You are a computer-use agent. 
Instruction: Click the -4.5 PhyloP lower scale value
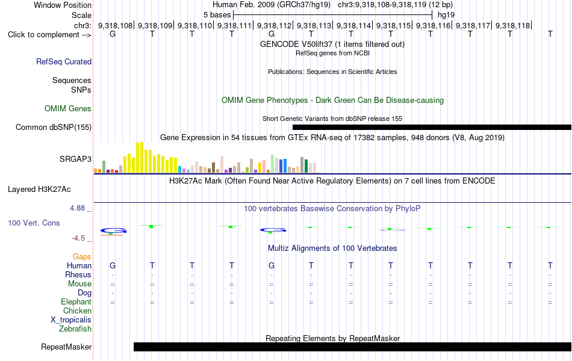tap(78, 238)
